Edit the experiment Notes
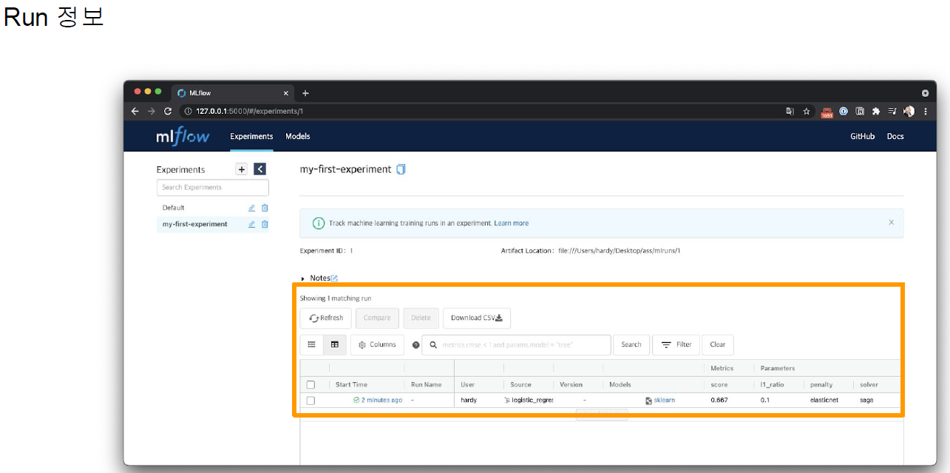Screen dimensions: 950x473 click(x=334, y=278)
